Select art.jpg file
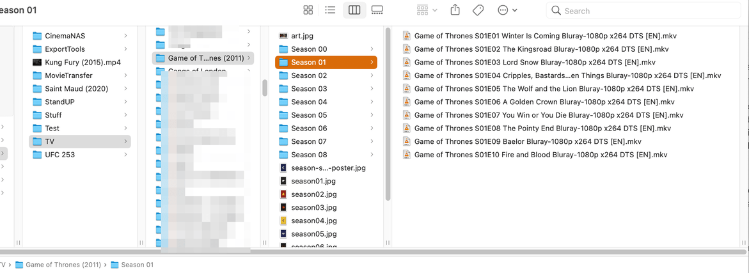The image size is (749, 273). pyautogui.click(x=326, y=36)
